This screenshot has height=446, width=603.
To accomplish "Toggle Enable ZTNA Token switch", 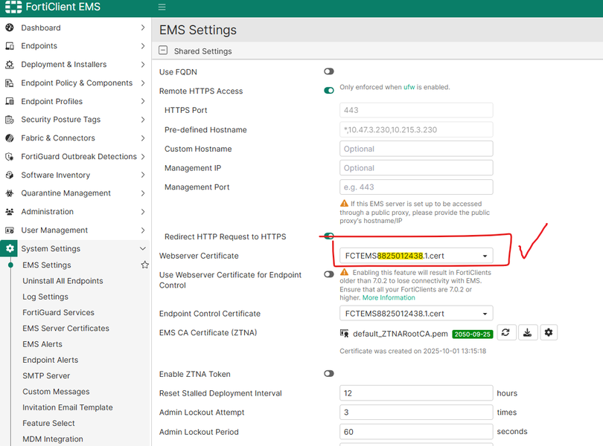I will pos(328,374).
